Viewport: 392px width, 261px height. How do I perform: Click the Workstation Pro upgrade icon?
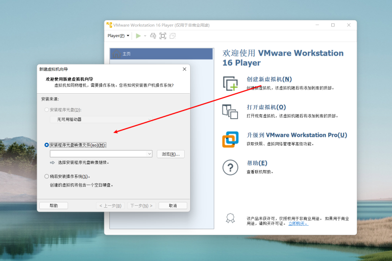click(230, 139)
